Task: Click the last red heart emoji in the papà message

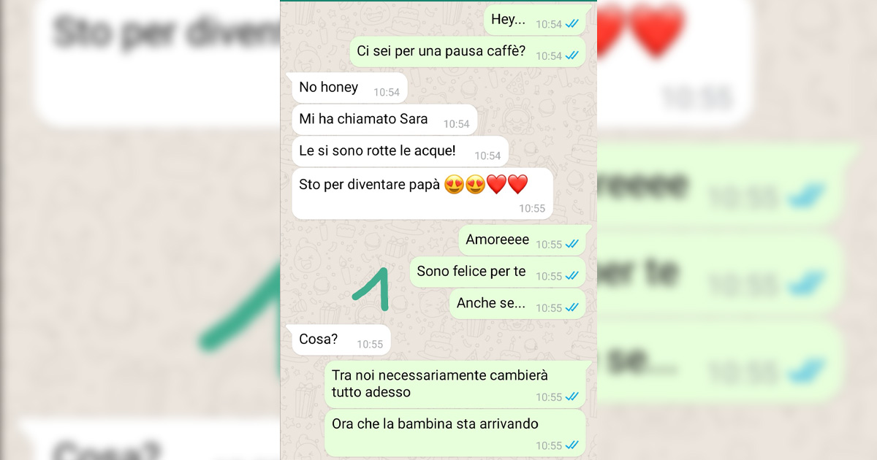Action: click(517, 185)
